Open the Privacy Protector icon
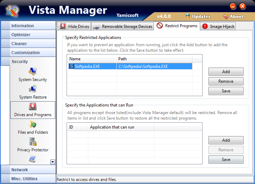 [33, 142]
